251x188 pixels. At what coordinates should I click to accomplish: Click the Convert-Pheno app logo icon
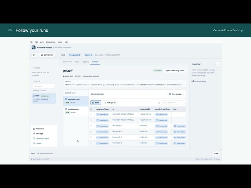[33, 47]
